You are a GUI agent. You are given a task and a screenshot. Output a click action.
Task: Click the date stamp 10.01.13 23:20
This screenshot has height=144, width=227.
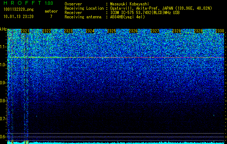tap(18, 17)
